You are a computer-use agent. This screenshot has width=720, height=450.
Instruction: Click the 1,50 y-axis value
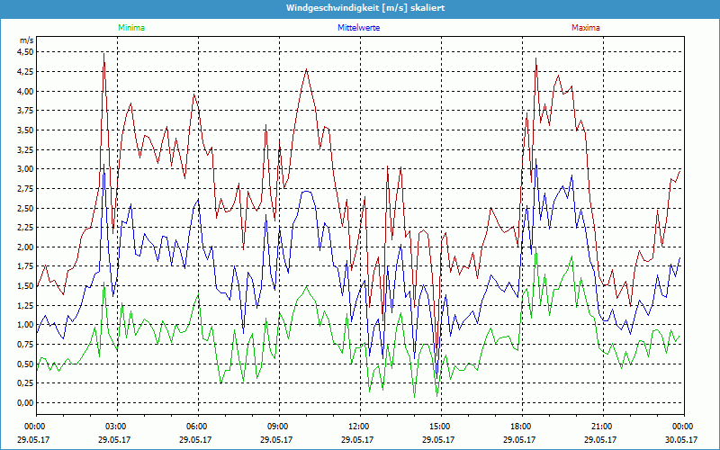[x=26, y=286]
